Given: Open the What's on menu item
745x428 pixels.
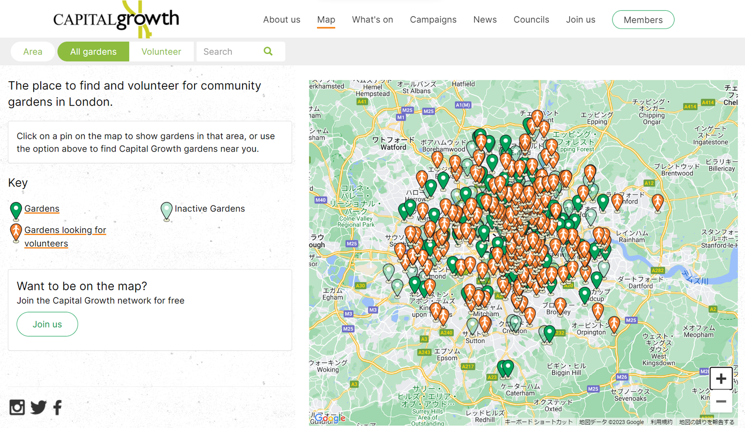Looking at the screenshot, I should (x=373, y=20).
